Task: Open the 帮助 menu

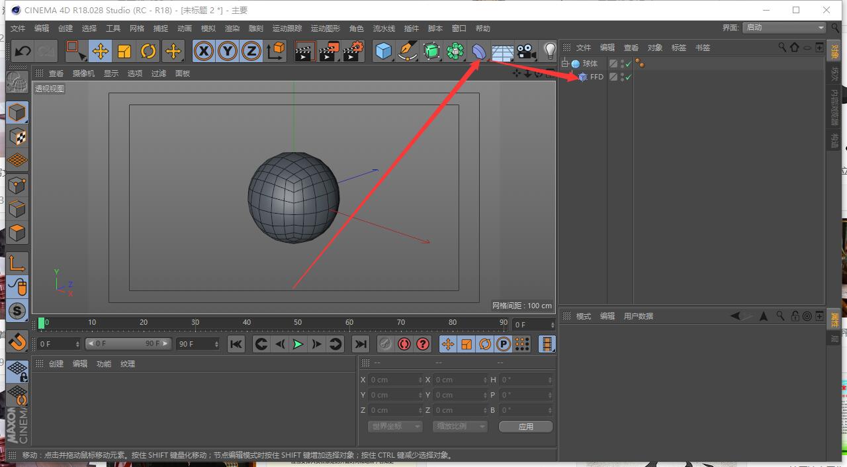Action: pos(483,28)
